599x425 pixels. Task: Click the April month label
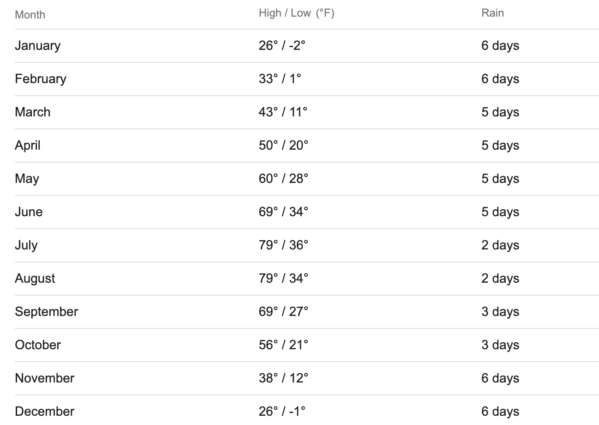pos(28,146)
